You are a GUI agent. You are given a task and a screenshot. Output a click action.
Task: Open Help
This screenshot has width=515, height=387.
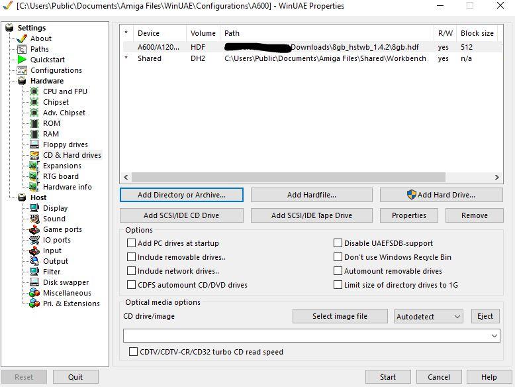489,377
